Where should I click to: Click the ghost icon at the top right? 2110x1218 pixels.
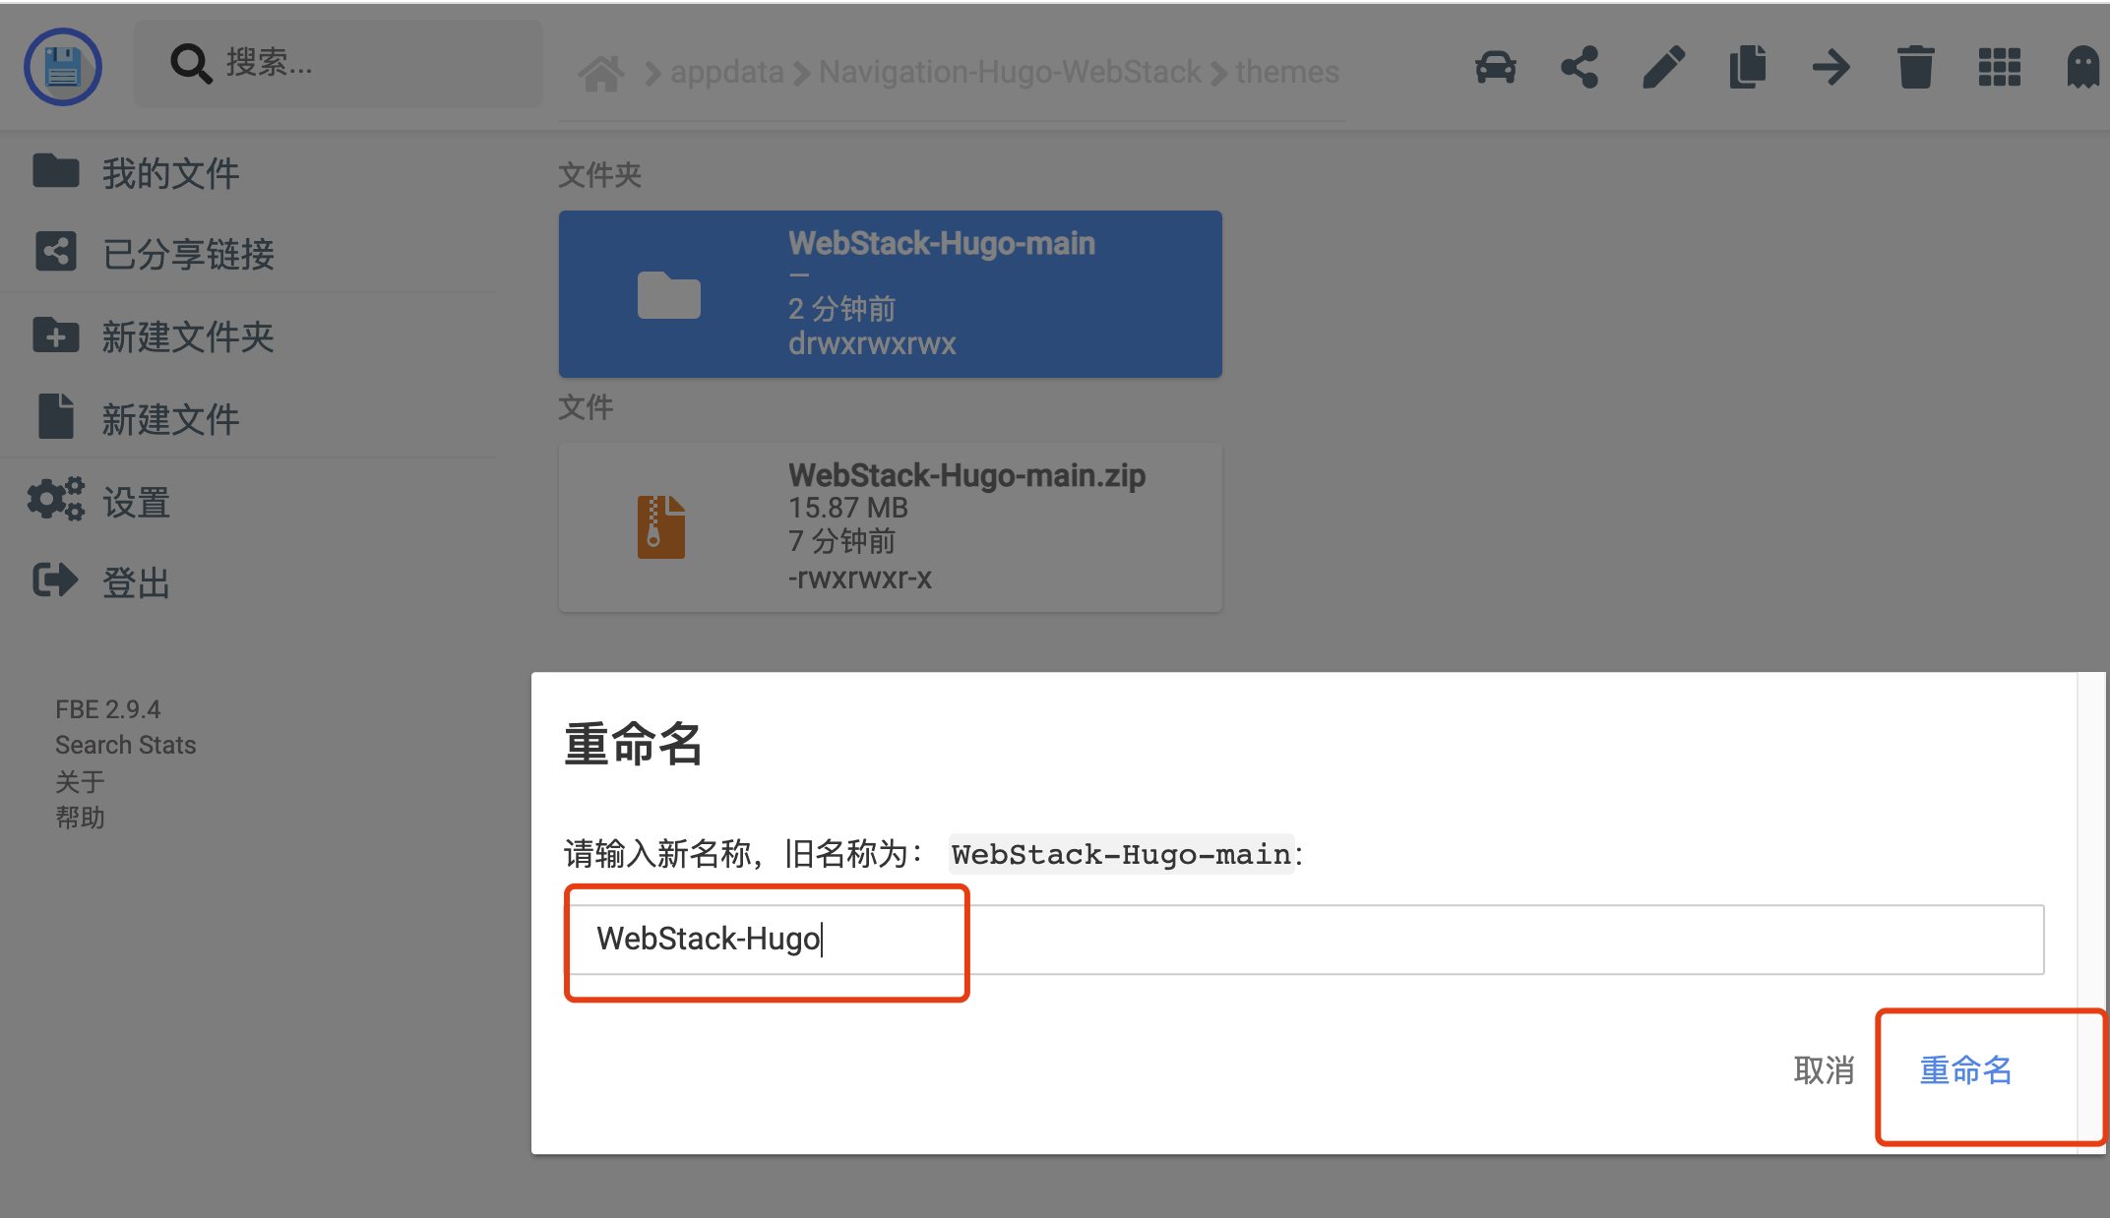[x=2083, y=67]
